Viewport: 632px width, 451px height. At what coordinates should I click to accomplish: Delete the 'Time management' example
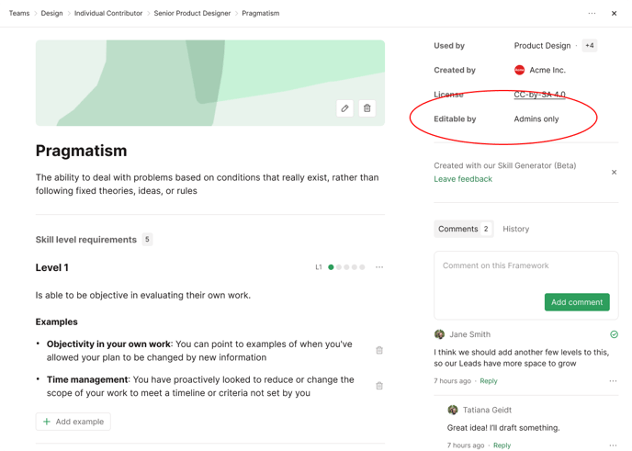point(379,386)
